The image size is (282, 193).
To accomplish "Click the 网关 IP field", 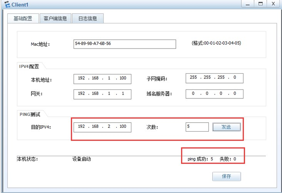I will 102,94.
